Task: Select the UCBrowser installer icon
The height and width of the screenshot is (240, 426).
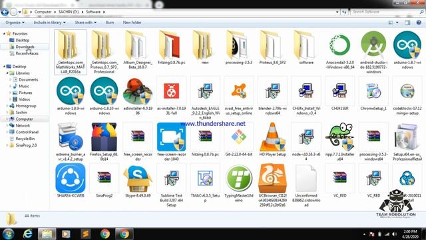Action: [272, 178]
